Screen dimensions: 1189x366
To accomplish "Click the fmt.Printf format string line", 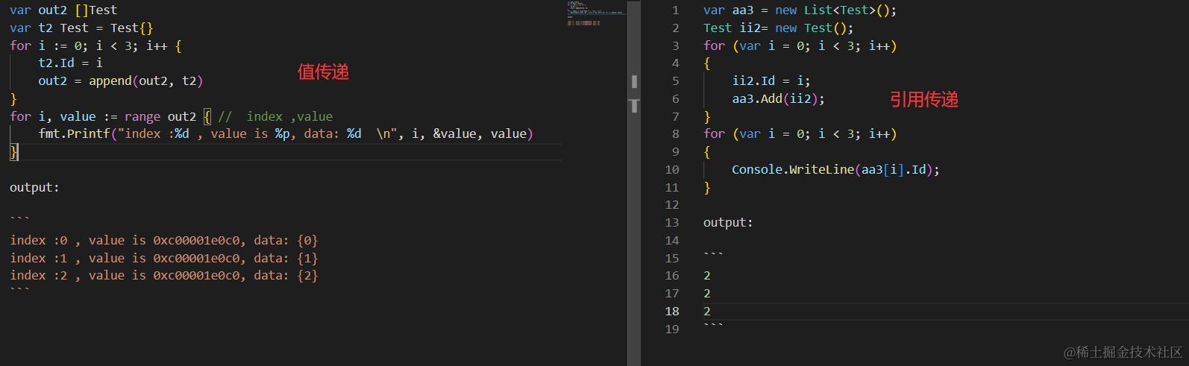I will pos(286,134).
